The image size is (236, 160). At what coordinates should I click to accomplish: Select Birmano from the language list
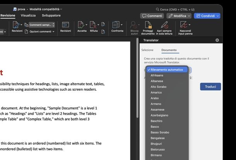(167, 155)
